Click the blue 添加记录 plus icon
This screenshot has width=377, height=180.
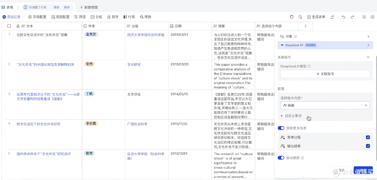click(4, 17)
